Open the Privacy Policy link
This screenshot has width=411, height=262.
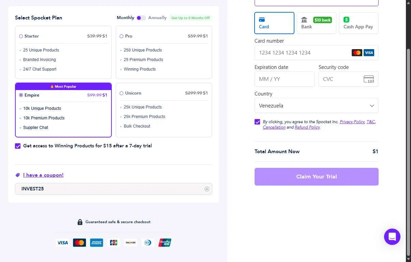352,122
